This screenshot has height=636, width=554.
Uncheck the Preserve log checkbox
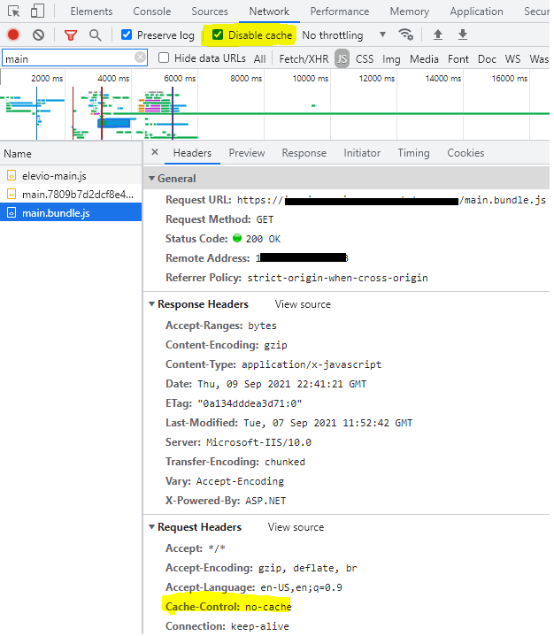click(127, 34)
